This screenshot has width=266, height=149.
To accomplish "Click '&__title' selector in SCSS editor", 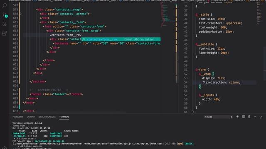I will 202,15.
